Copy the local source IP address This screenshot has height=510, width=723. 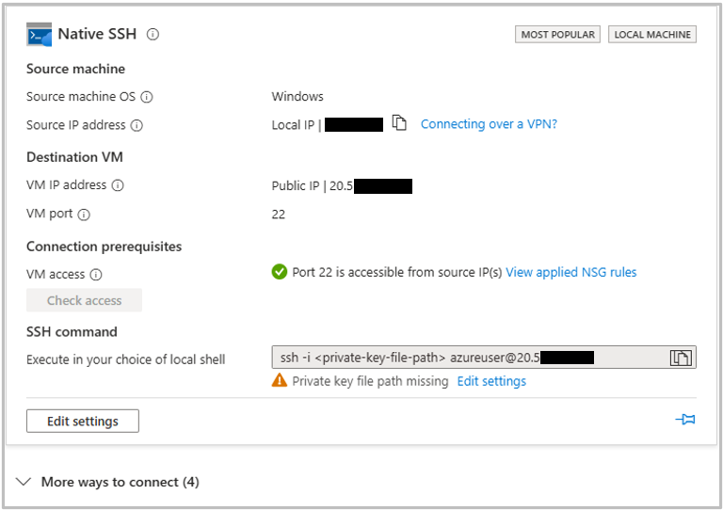tap(399, 124)
